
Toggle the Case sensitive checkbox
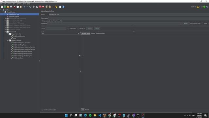[x=68, y=29]
